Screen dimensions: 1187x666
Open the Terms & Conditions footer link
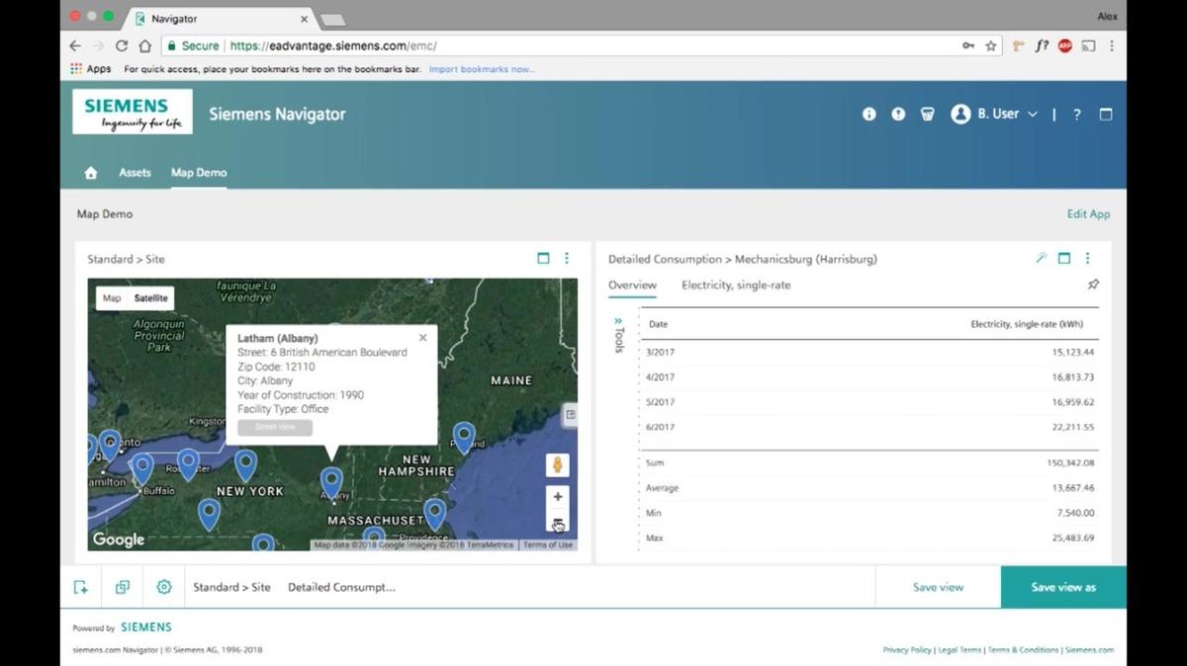tap(1023, 650)
